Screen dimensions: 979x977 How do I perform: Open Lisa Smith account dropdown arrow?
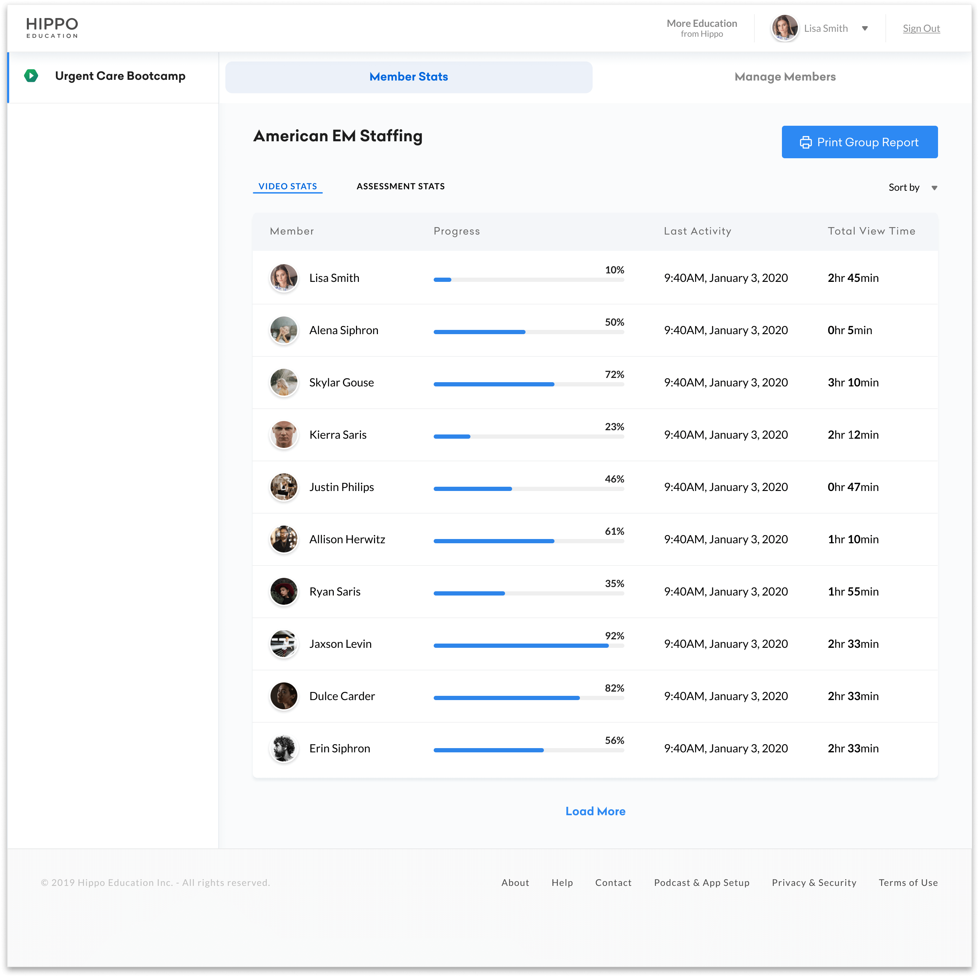(x=865, y=29)
